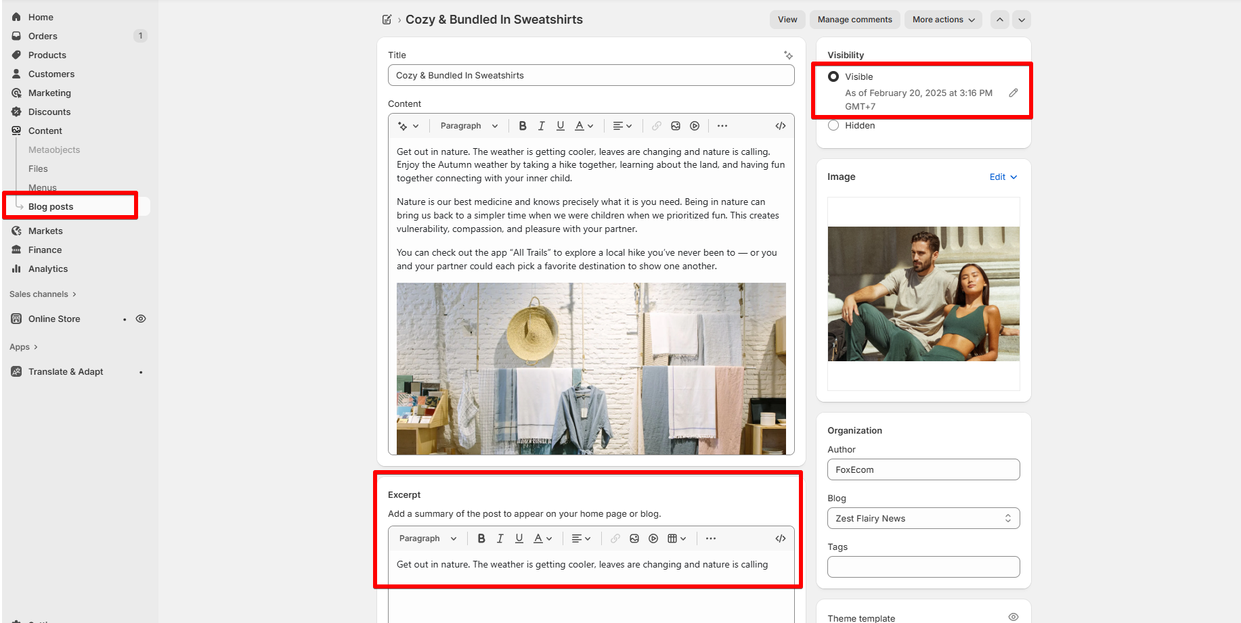Expand Sales channels section
Image resolution: width=1241 pixels, height=623 pixels.
tap(43, 294)
